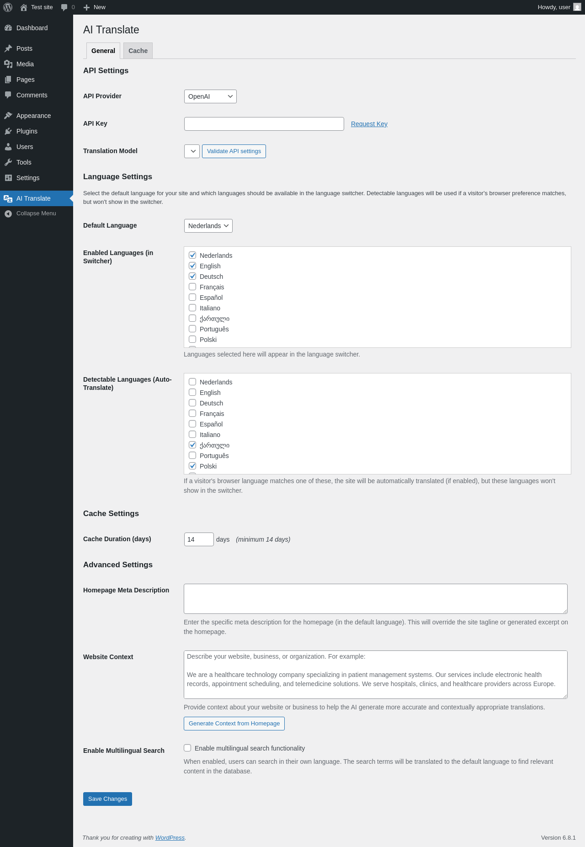The image size is (585, 847).
Task: Click the Users person icon
Action: coord(8,147)
